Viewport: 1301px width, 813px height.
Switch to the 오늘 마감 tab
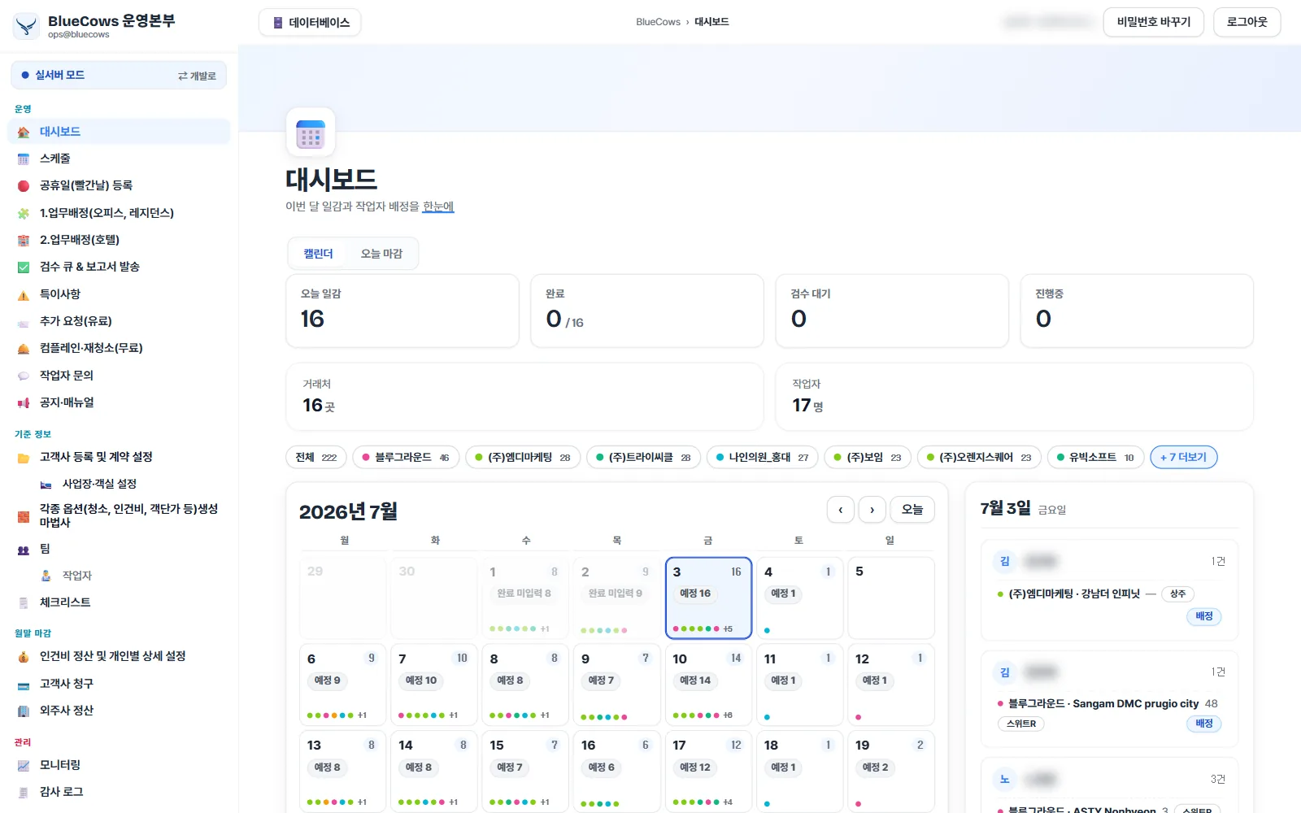tap(381, 254)
